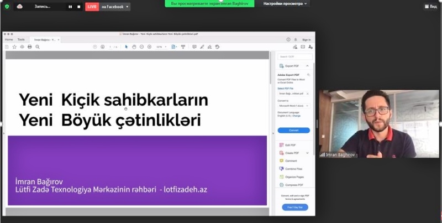The height and width of the screenshot is (223, 442).
Task: Open the Microsoft Word convert-to dropdown
Action: coord(294,106)
